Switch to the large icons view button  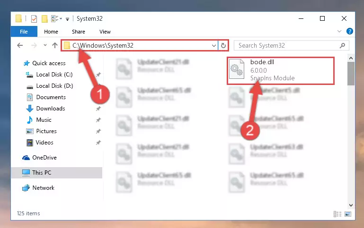pos(348,214)
